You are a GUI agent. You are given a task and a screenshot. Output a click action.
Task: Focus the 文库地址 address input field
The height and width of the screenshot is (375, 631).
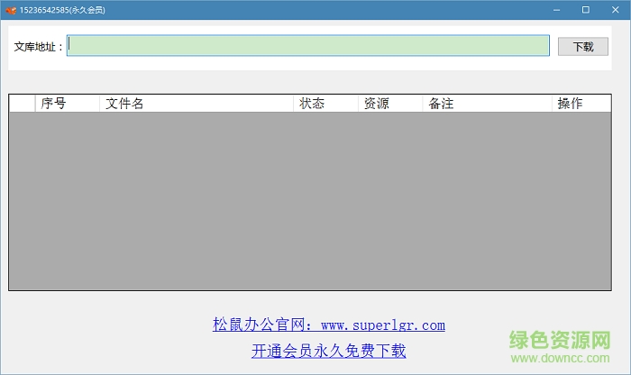(308, 46)
